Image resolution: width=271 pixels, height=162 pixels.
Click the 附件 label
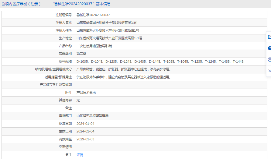pyautogui.click(x=68, y=93)
